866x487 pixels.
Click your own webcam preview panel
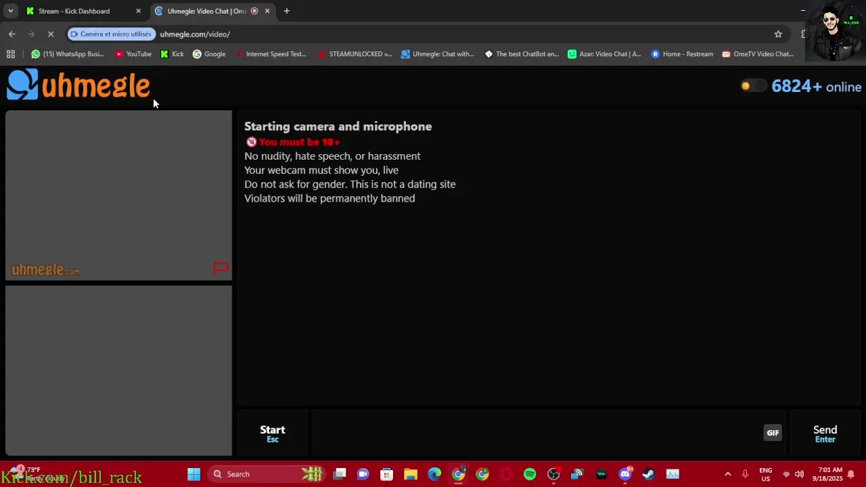[x=118, y=370]
